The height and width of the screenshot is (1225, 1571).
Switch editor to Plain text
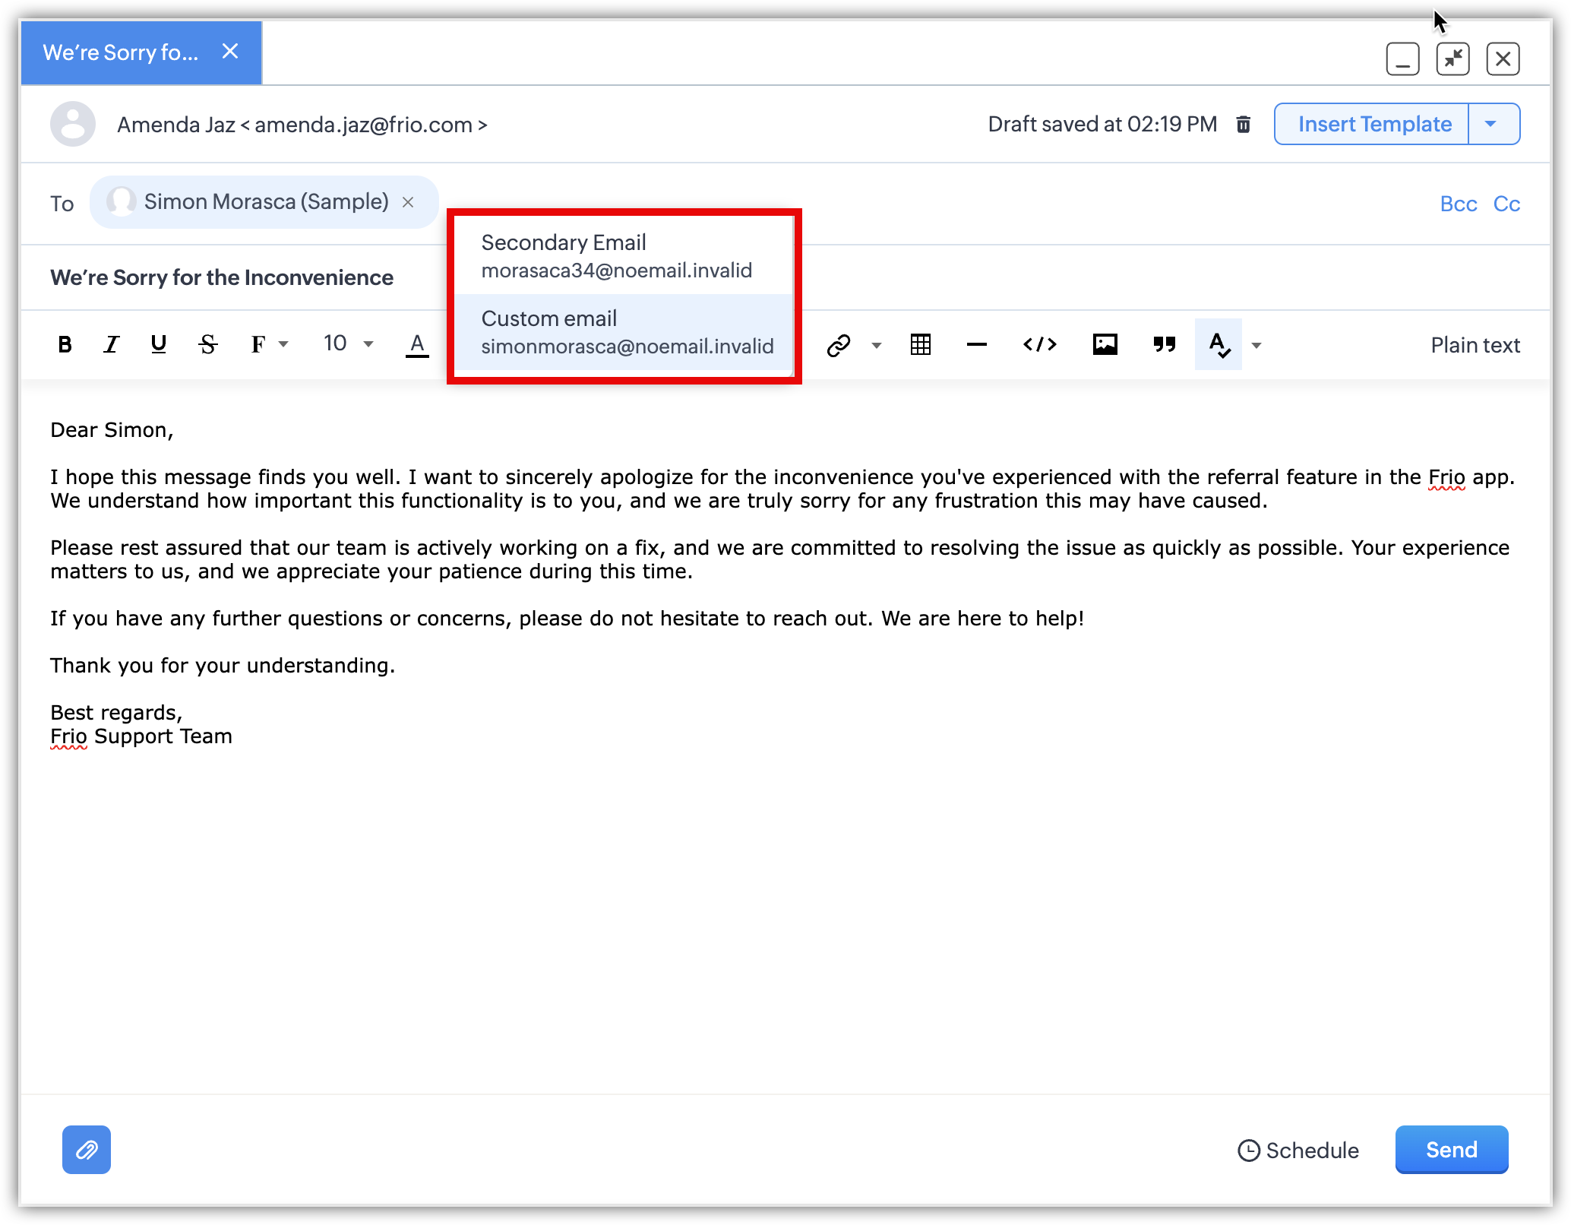[1475, 345]
